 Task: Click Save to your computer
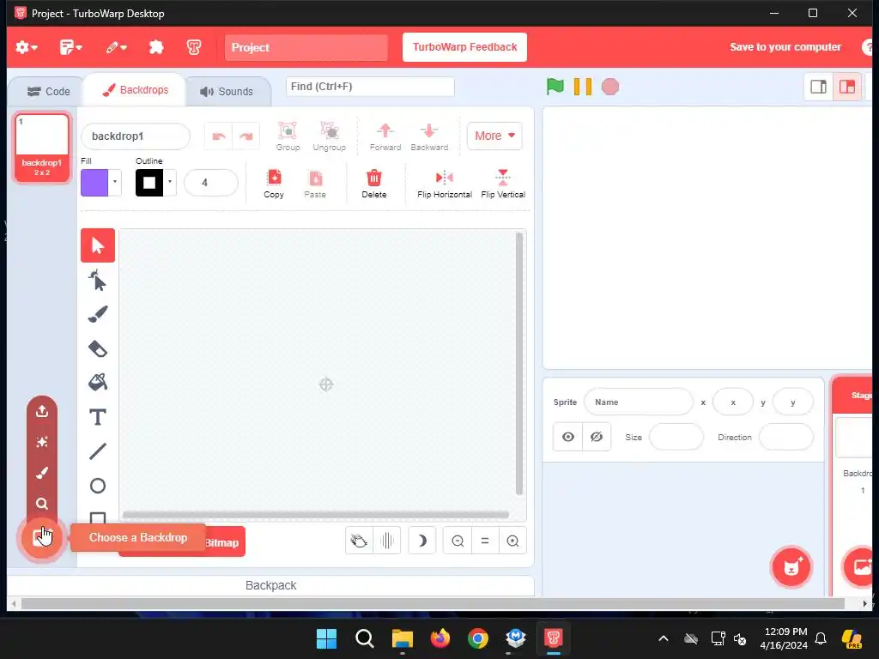(785, 47)
